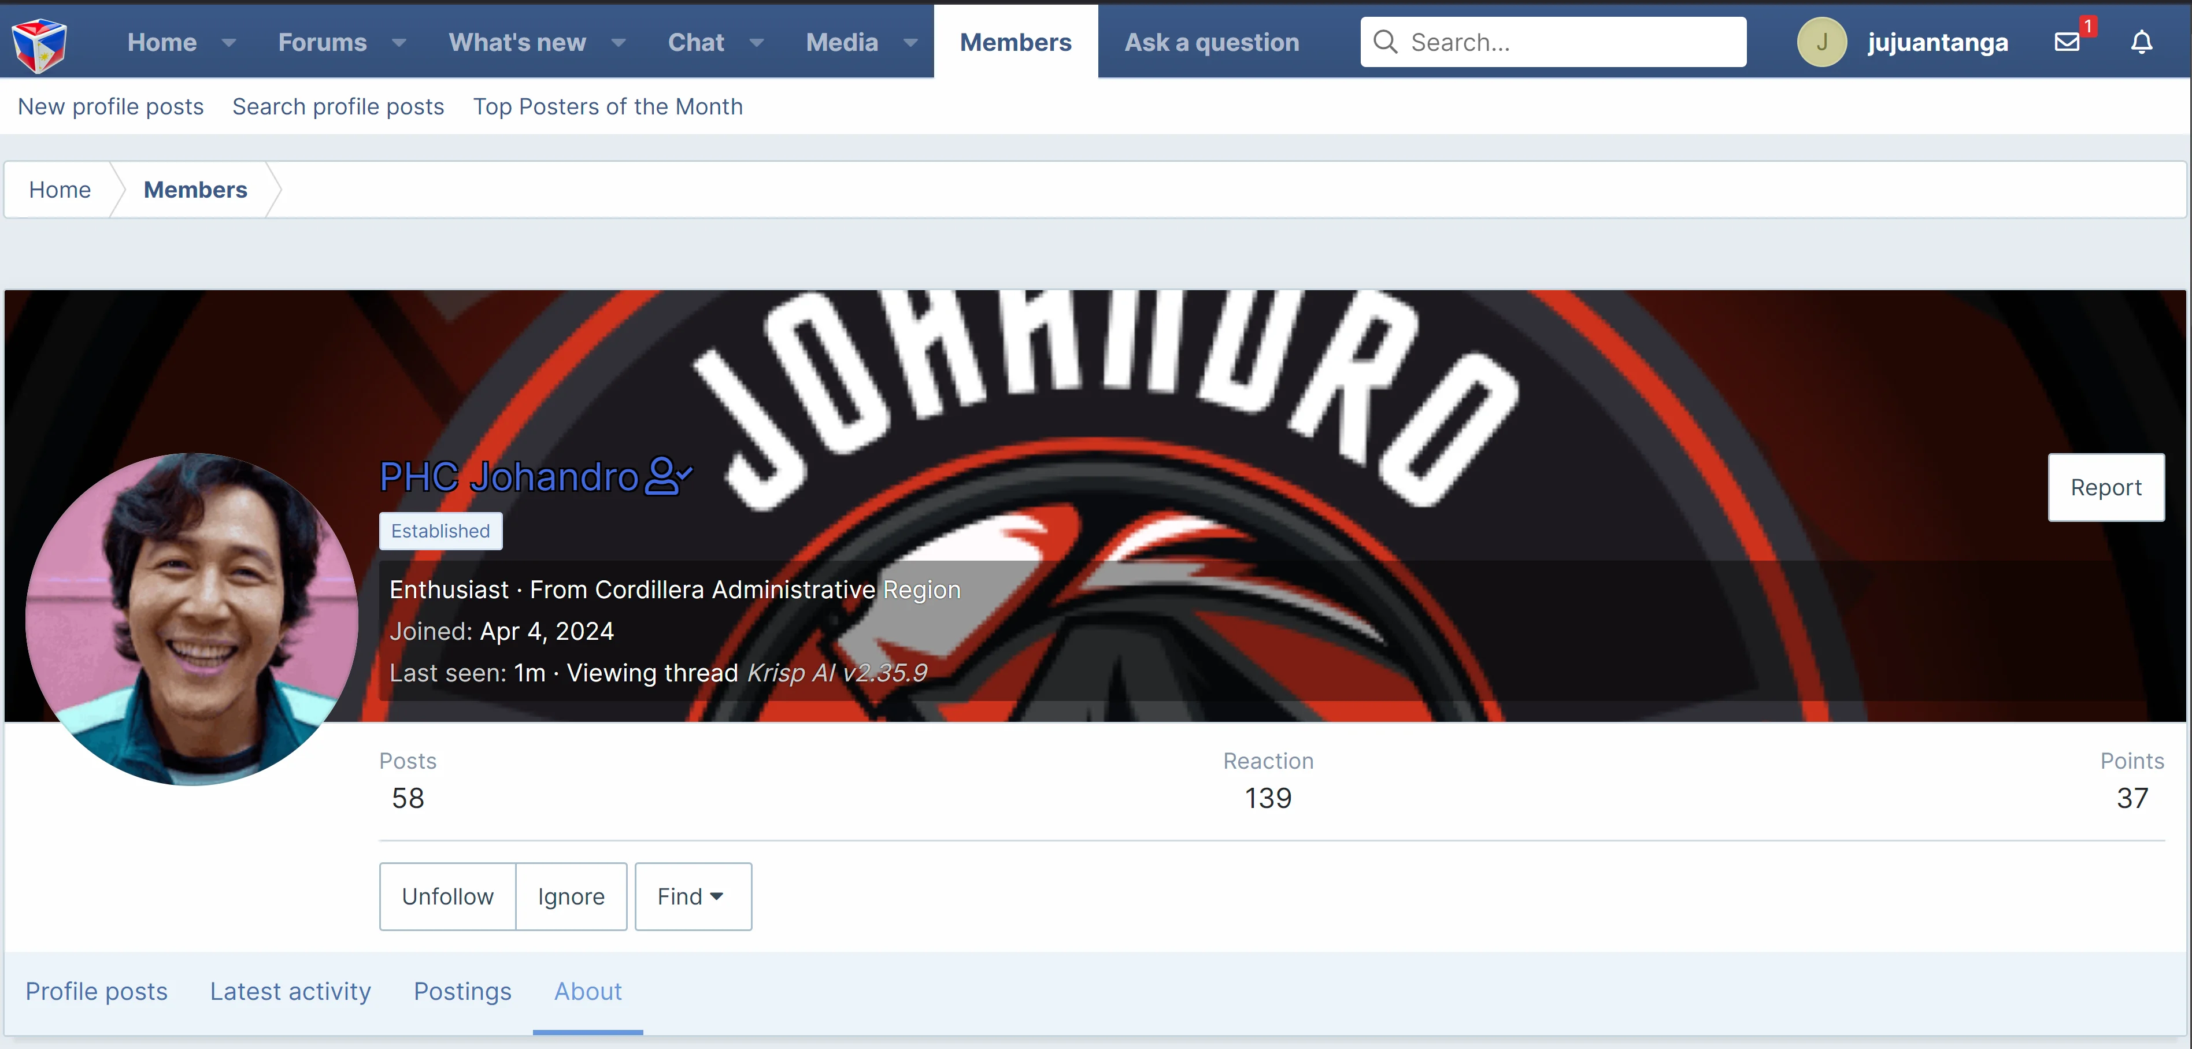Viewport: 2192px width, 1049px height.
Task: Open Ask a question page
Action: tap(1212, 42)
